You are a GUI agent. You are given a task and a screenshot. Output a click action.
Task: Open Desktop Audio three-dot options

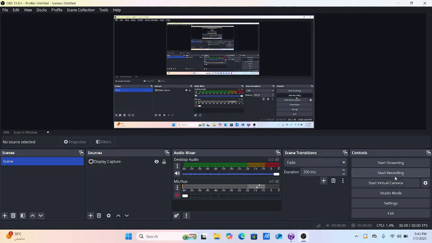177,166
